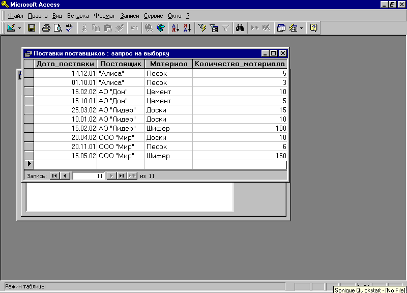407x293 pixels.
Task: Open Print Preview icon
Action: 57,28
